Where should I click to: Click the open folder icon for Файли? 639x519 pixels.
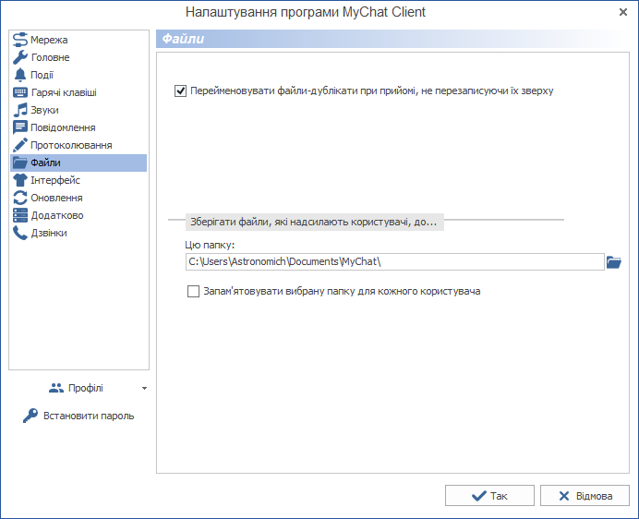click(x=20, y=163)
